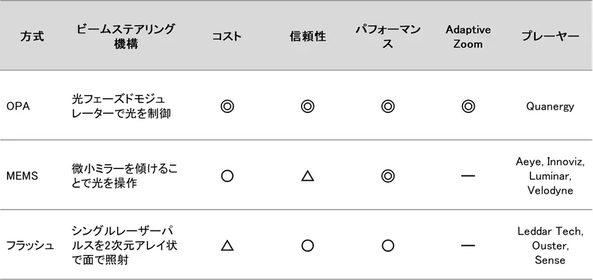Click OPA Adaptive Zoom double circle
Viewport: 593px width, 280px height.
468,107
